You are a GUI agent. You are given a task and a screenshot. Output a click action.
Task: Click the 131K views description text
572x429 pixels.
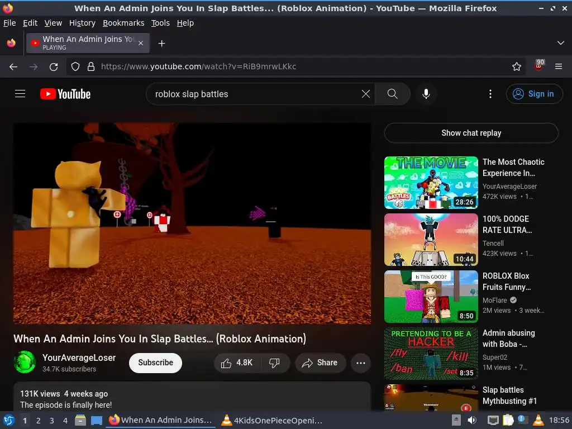pos(40,394)
